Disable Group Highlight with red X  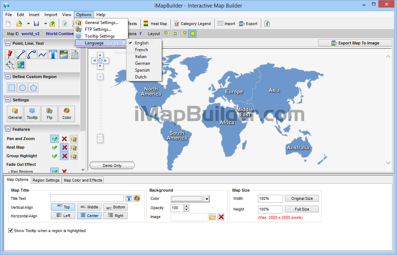coord(64,156)
